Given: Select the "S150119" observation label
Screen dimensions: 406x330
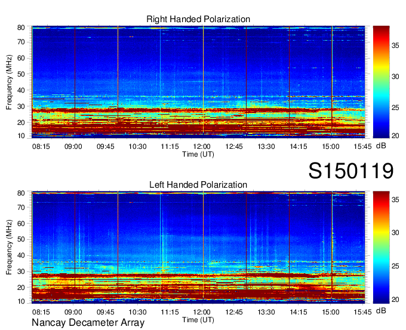Looking at the screenshot, I should [351, 171].
